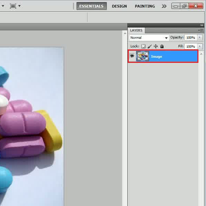Switch to the Painting workspace
Screen dimensions: 206x206
point(145,6)
